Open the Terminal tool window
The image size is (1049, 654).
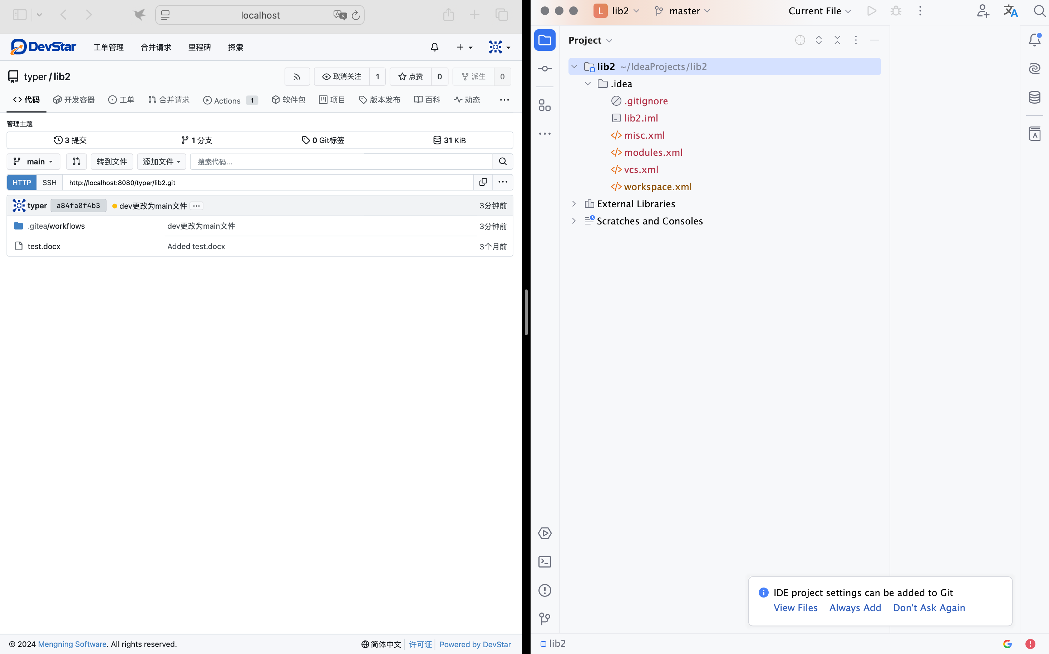coord(545,561)
